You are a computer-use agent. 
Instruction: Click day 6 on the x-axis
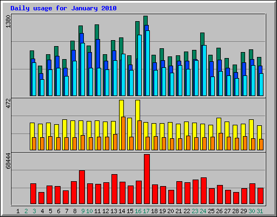click(58, 211)
